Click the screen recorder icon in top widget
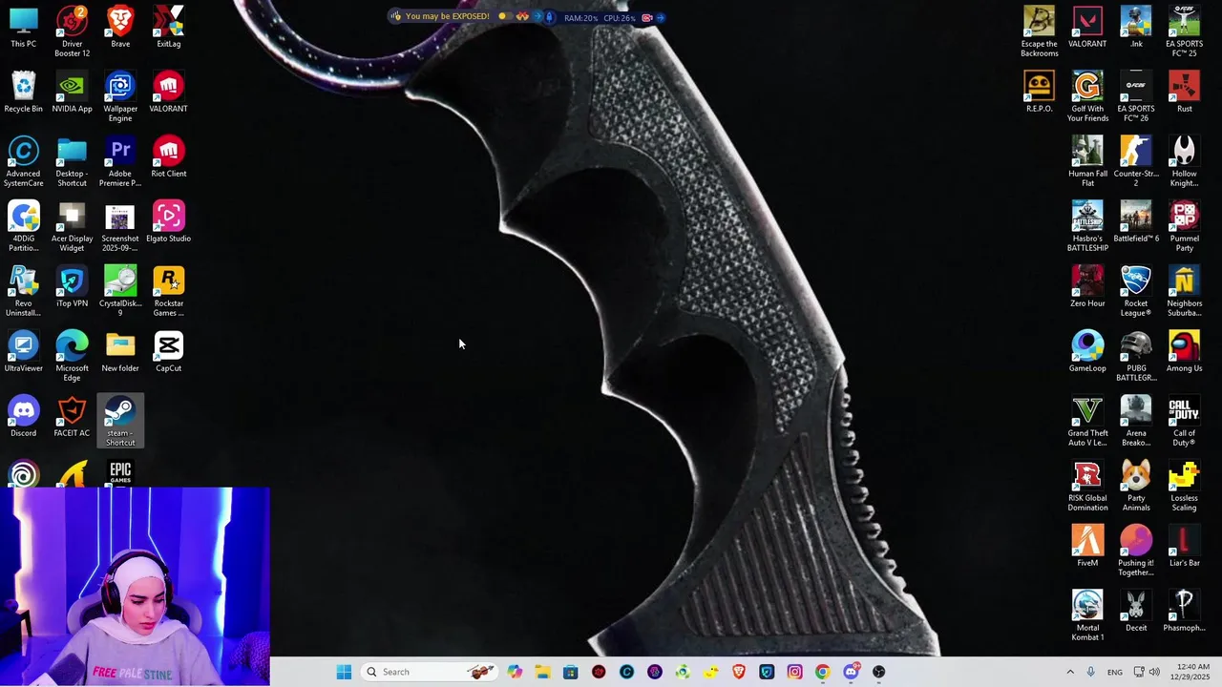Viewport: 1222px width, 687px height. point(646,17)
